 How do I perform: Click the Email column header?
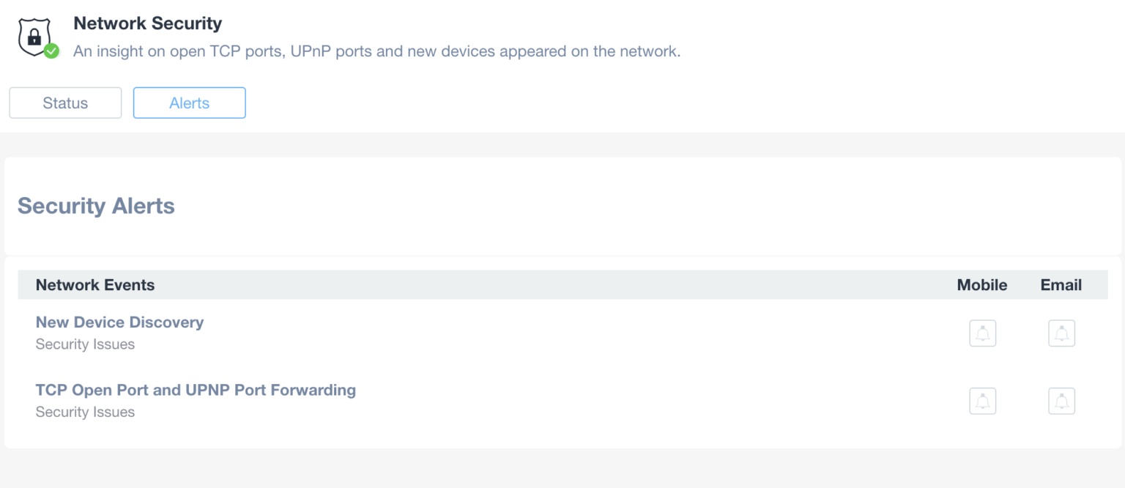click(1061, 285)
